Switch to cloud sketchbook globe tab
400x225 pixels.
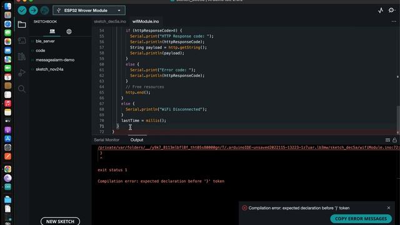coord(69,32)
